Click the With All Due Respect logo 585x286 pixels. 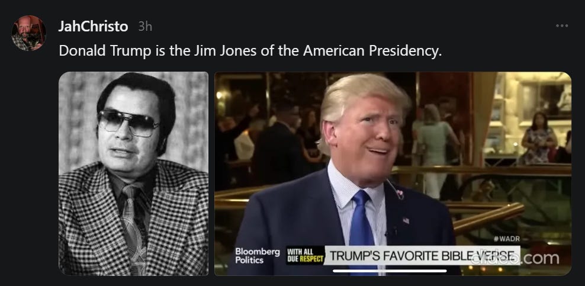[305, 256]
